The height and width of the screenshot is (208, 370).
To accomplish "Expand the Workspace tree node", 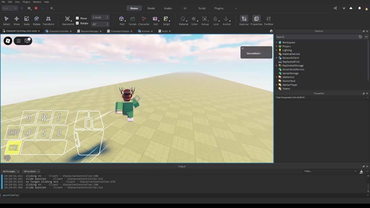I will 277,42.
